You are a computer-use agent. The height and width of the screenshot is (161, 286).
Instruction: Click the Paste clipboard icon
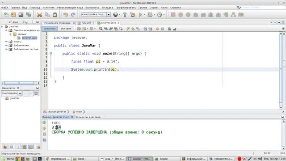pyautogui.click(x=55, y=15)
